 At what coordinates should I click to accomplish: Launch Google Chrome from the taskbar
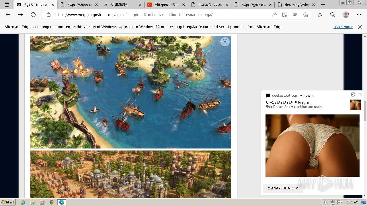click(52, 202)
